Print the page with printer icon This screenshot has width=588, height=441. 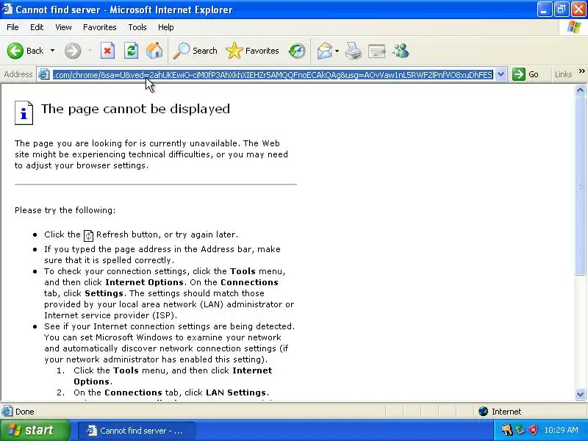tap(354, 51)
